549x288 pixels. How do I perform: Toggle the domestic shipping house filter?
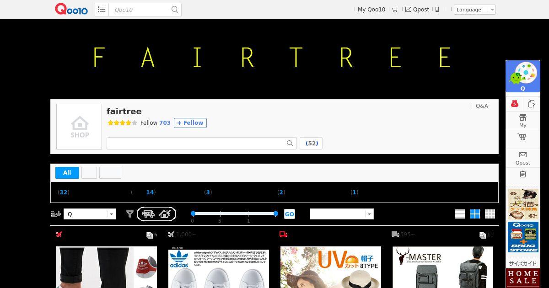[x=165, y=213]
